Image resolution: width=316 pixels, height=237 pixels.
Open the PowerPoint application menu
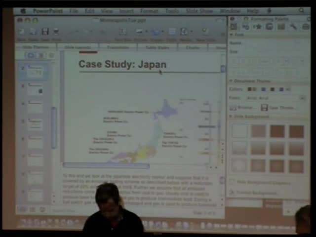tap(48, 11)
